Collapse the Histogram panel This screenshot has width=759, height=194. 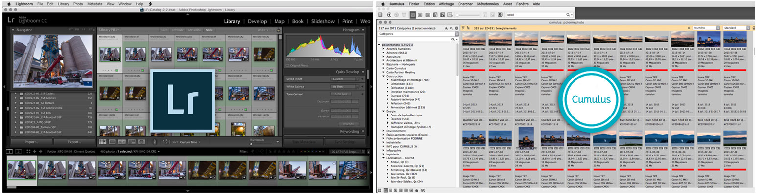tap(363, 30)
